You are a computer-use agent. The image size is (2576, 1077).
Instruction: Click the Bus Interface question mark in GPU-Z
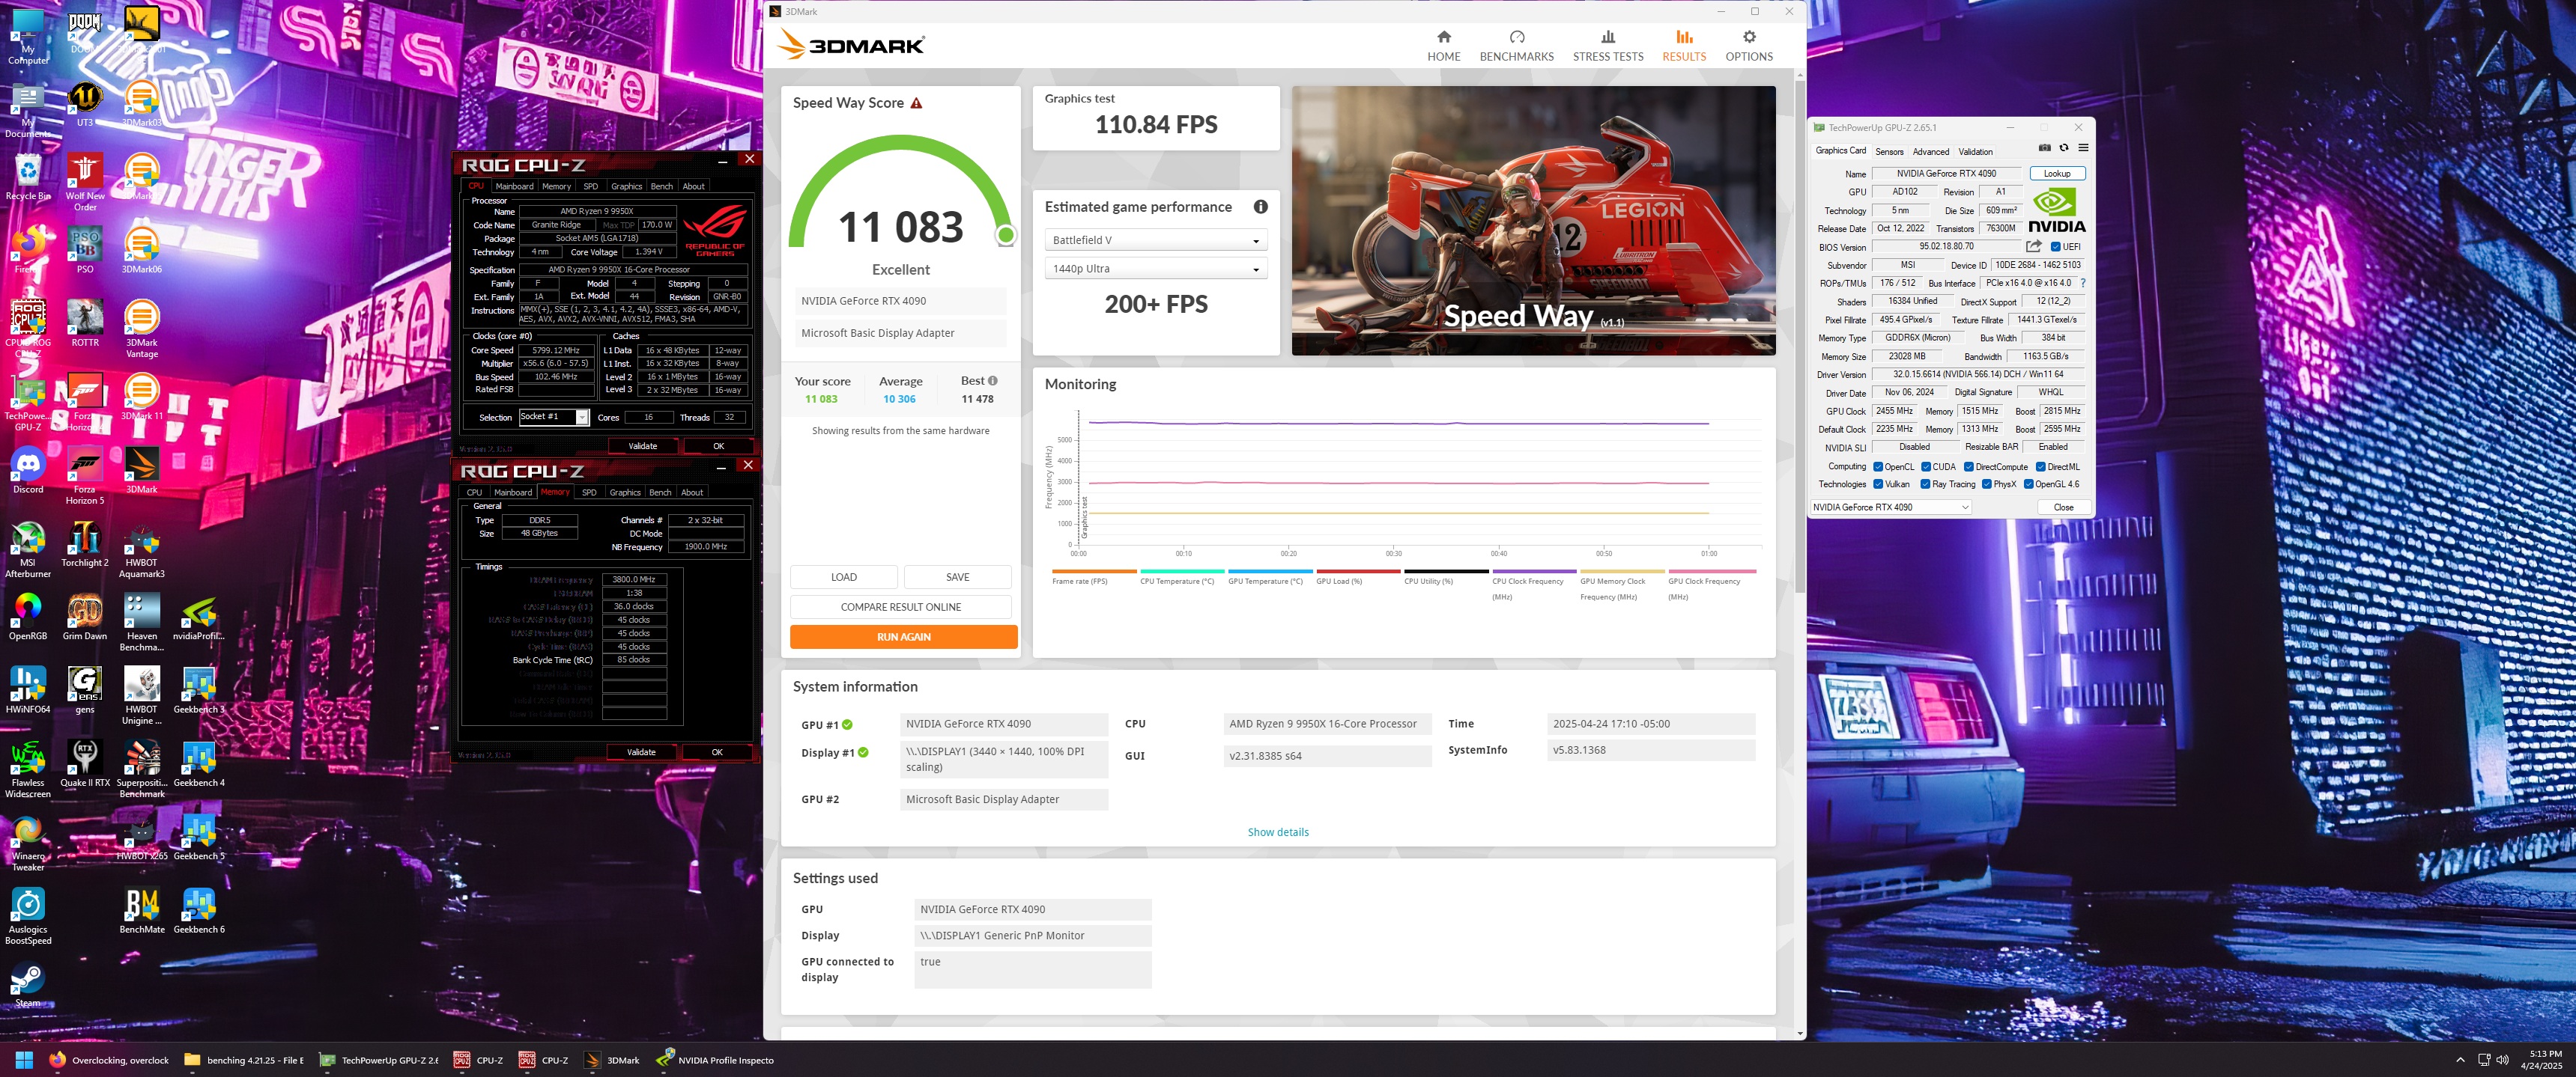pyautogui.click(x=2083, y=283)
